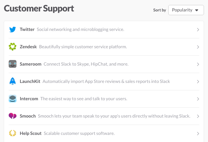Click the chevron beside Sameroom listing

coord(198,64)
